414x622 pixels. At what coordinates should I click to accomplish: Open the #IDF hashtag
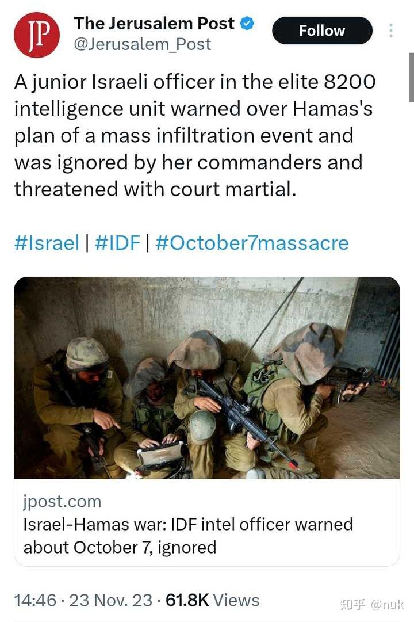click(x=117, y=242)
